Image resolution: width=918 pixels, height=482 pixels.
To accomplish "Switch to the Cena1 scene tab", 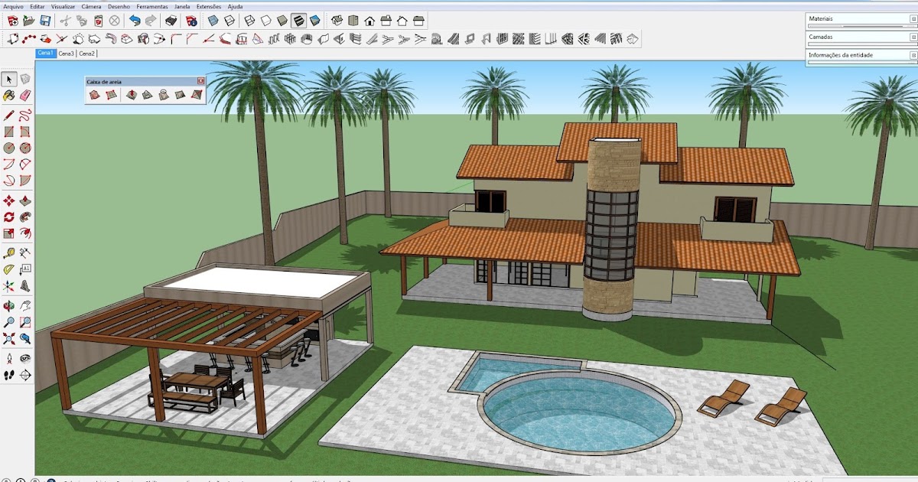I will click(46, 53).
